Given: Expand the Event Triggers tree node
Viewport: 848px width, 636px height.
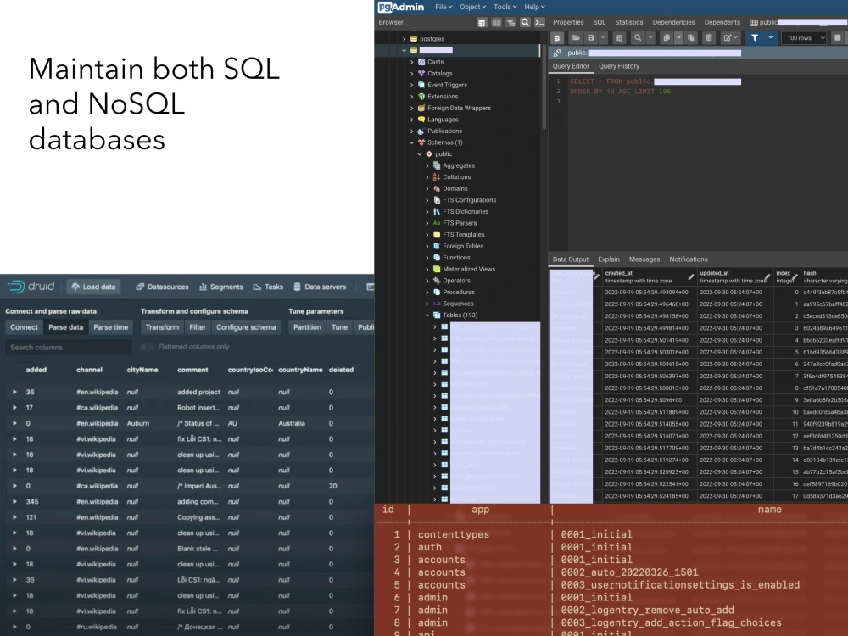Looking at the screenshot, I should [411, 85].
